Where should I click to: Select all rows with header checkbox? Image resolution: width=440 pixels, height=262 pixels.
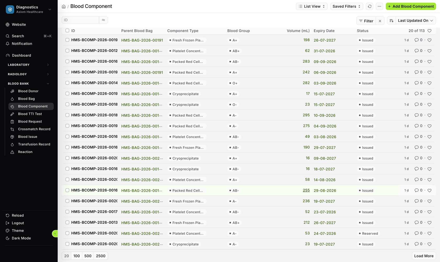coord(67,31)
